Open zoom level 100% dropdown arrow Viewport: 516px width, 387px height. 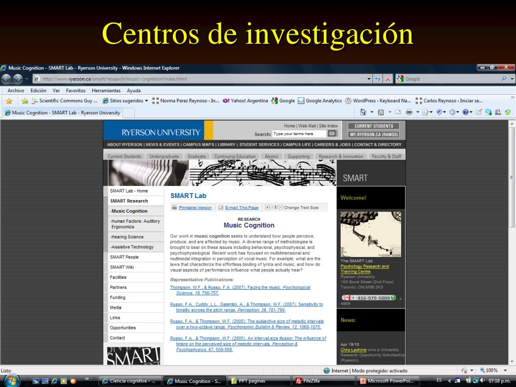505,370
